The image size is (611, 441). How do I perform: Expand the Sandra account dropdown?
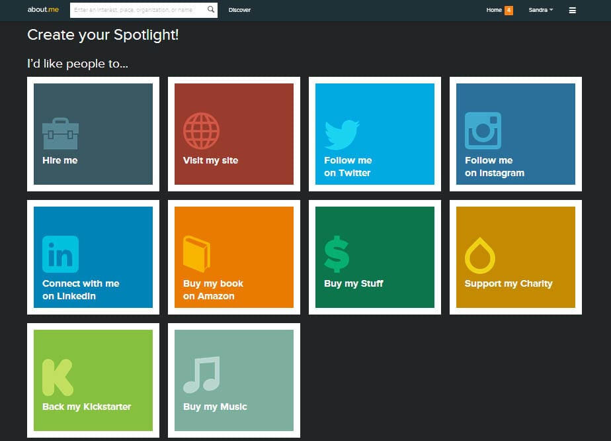pos(541,10)
